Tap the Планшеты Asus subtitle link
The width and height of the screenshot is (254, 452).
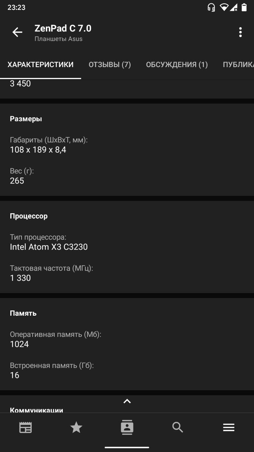59,39
